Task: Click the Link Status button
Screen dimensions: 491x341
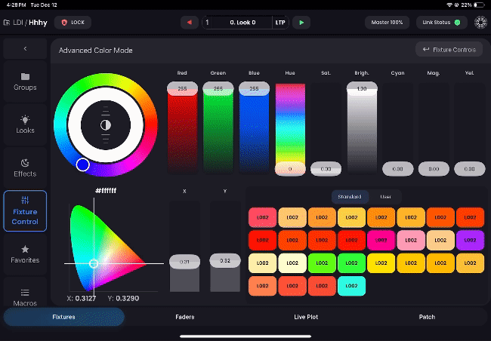Action: (x=442, y=23)
